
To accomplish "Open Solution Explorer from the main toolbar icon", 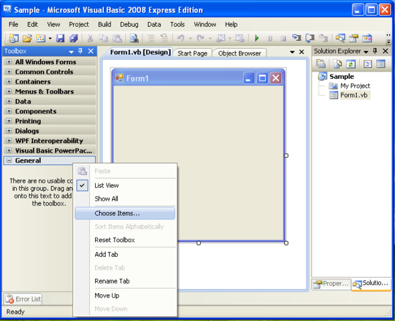I will (340, 38).
